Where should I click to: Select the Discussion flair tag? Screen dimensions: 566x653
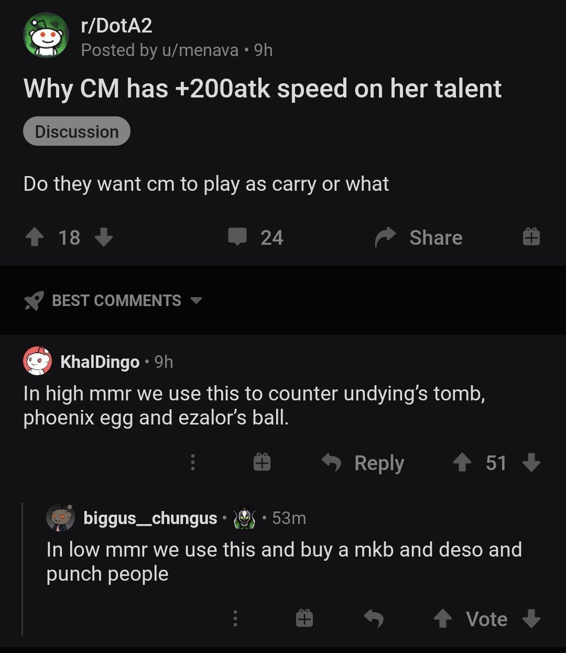(x=77, y=132)
